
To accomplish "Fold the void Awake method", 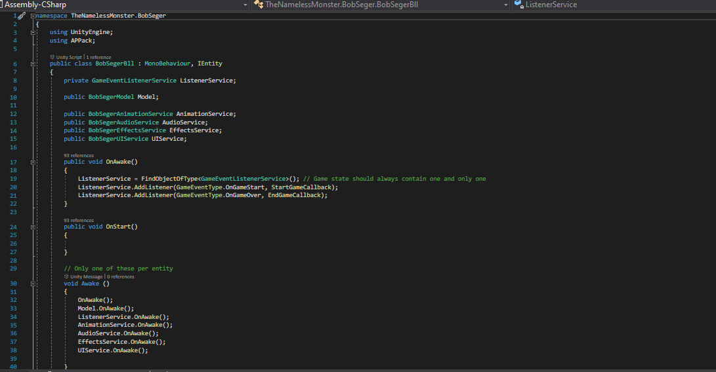I will (33, 284).
